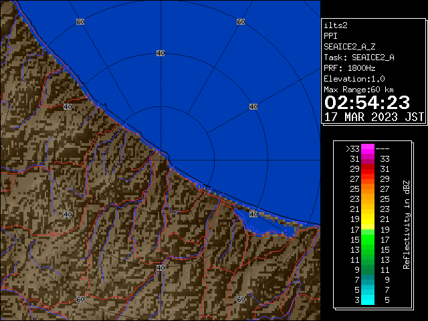The image size is (428, 321).
Task: Pick the magenta >33 dBZ legend swatch
Action: click(x=368, y=148)
